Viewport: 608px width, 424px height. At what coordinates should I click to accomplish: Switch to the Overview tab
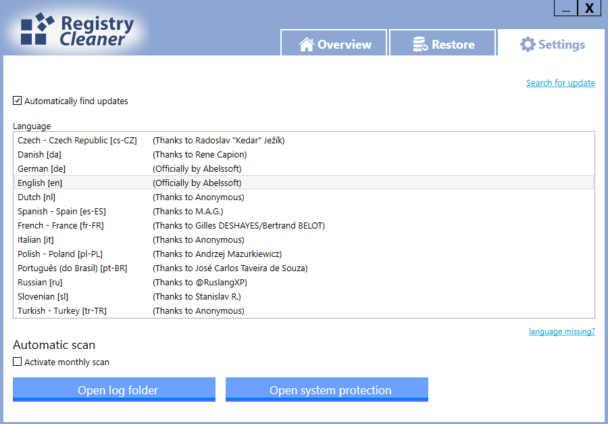tap(334, 43)
